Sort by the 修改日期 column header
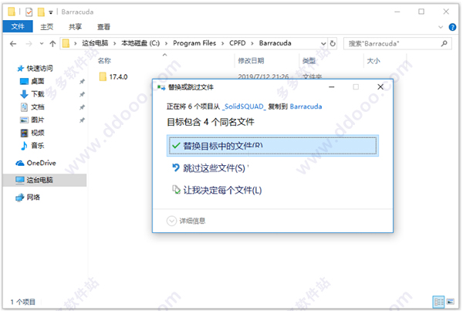 (x=251, y=61)
